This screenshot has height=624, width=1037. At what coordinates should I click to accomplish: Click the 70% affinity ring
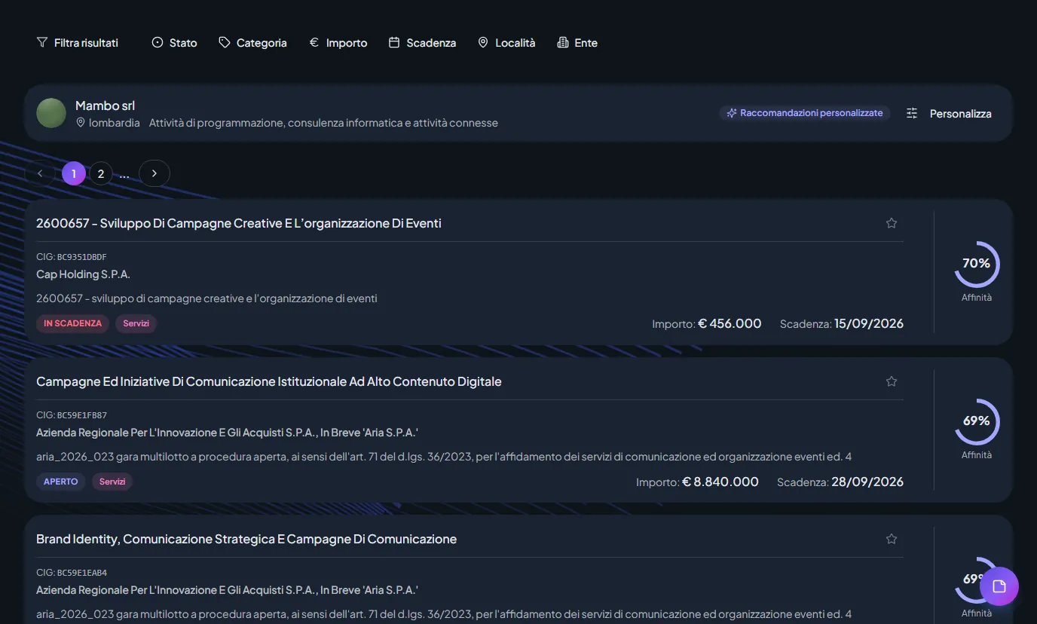tap(977, 264)
